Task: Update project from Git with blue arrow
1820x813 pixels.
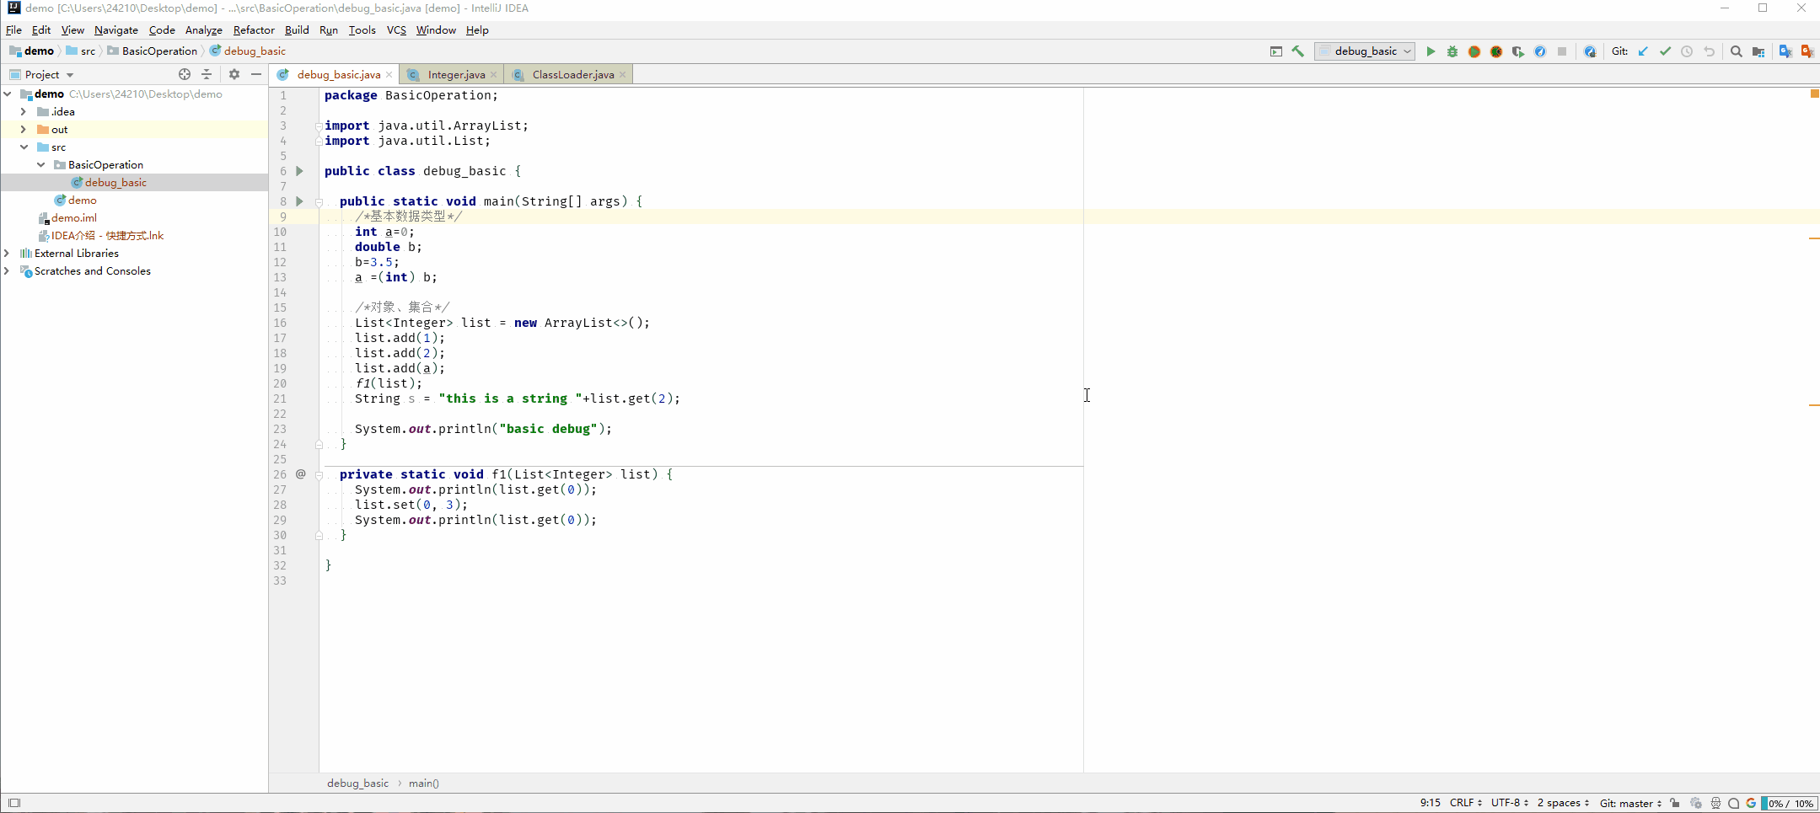Action: (x=1643, y=51)
